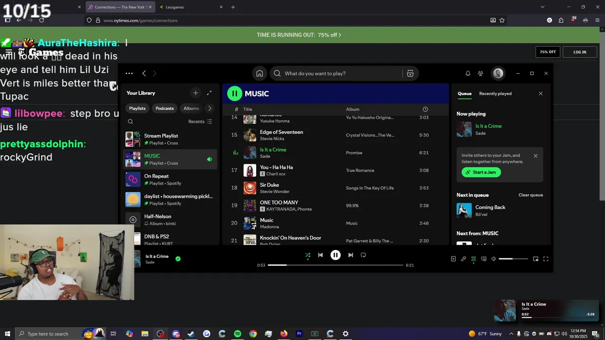The image size is (605, 340).
Task: Search within Your Library
Action: (x=130, y=121)
